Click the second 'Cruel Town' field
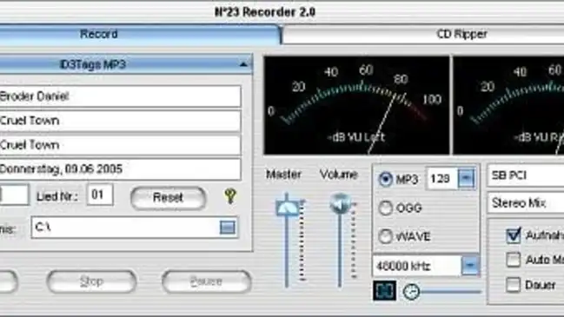Viewport: 564px width, 317px height. pos(120,145)
